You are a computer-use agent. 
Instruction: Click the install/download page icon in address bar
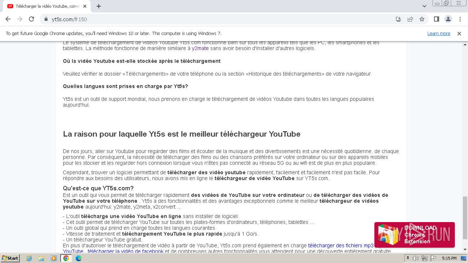[399, 19]
